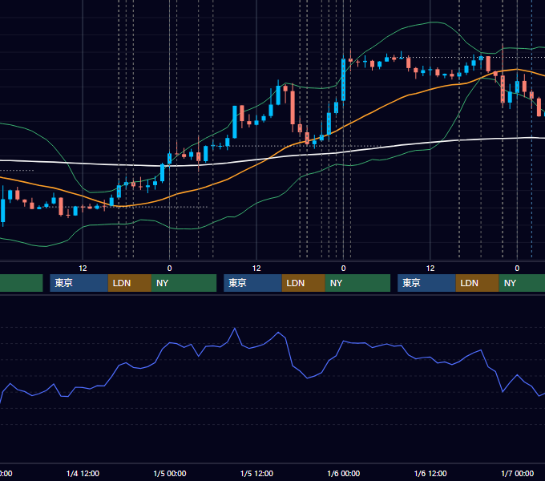Click the 1/5 12:00 time axis label
The image size is (545, 481).
256,473
